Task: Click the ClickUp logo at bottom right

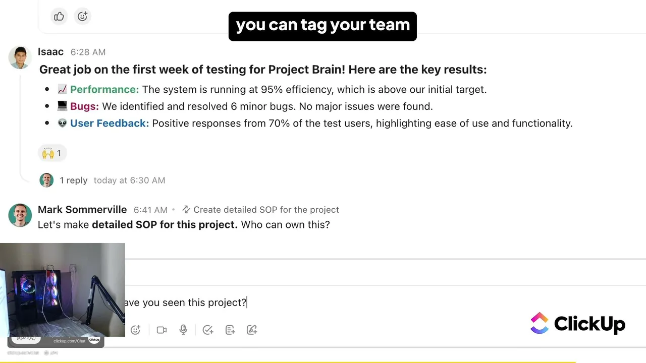Action: (578, 324)
